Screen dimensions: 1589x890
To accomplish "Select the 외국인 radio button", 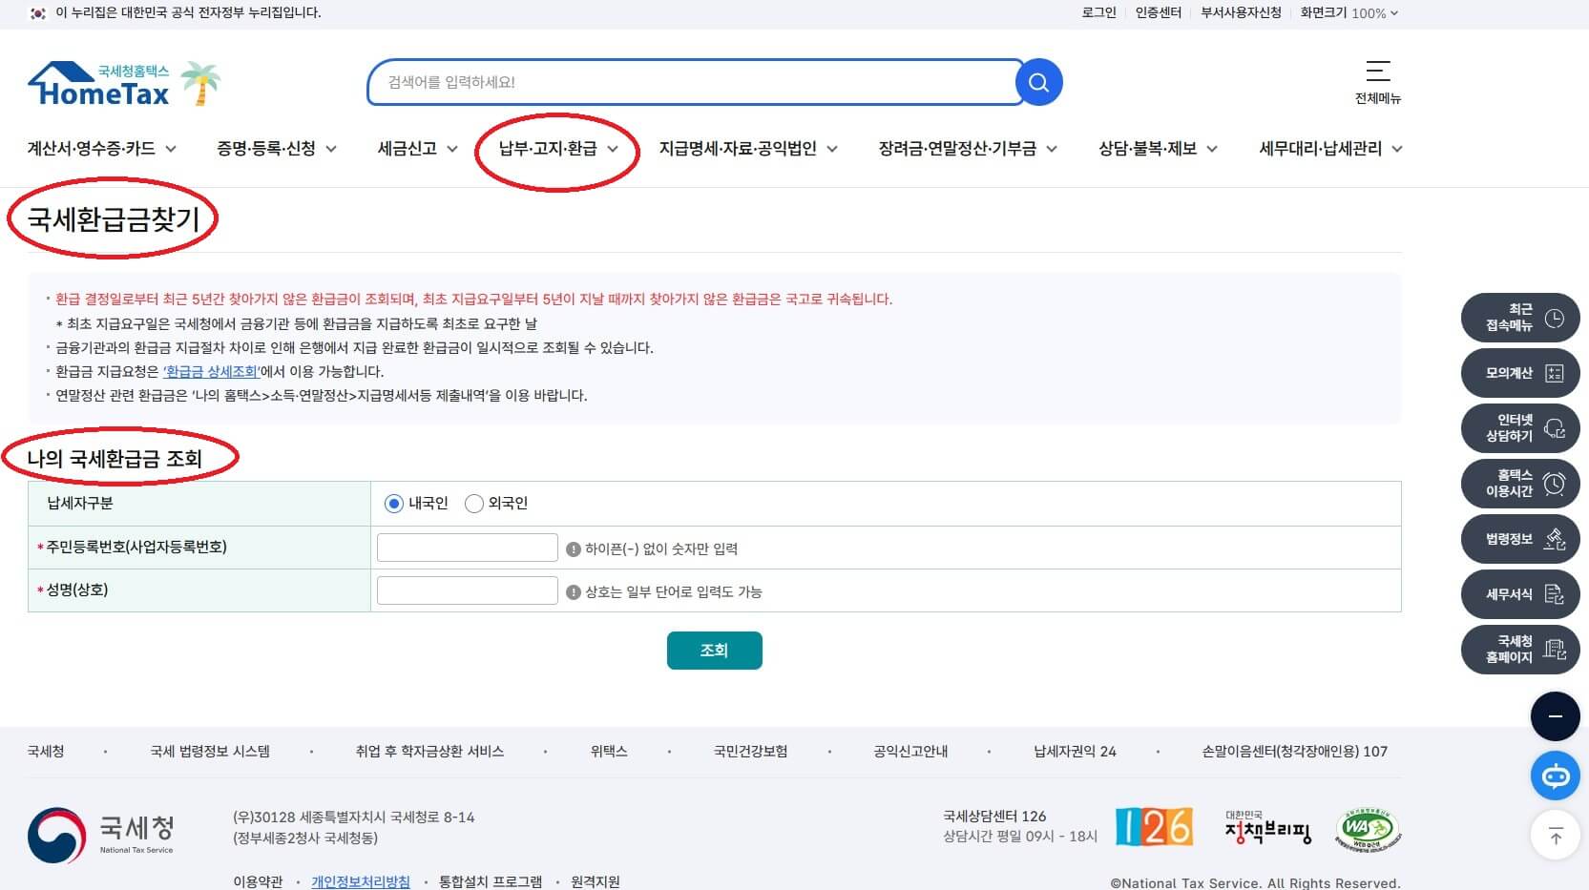I will pyautogui.click(x=473, y=504).
